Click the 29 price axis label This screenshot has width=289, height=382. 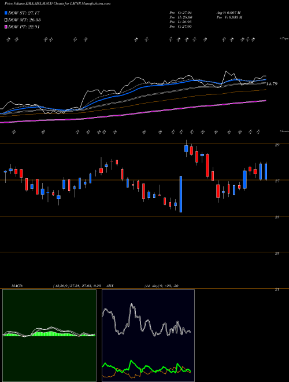(277, 145)
